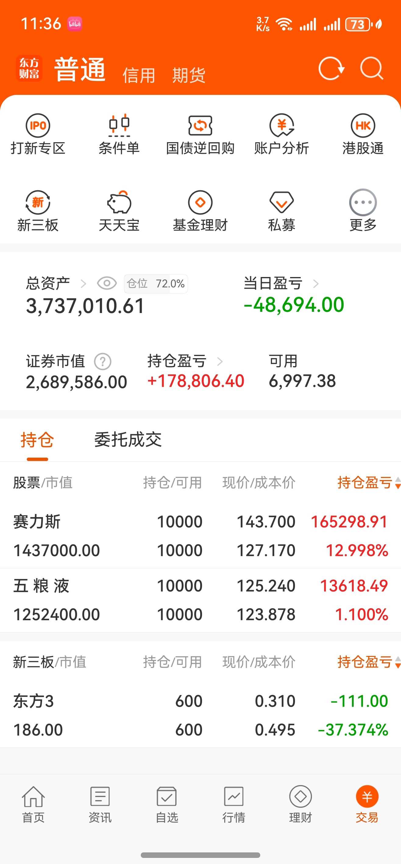The image size is (401, 864).
Task: Switch to 期货 account tab
Action: point(189,75)
